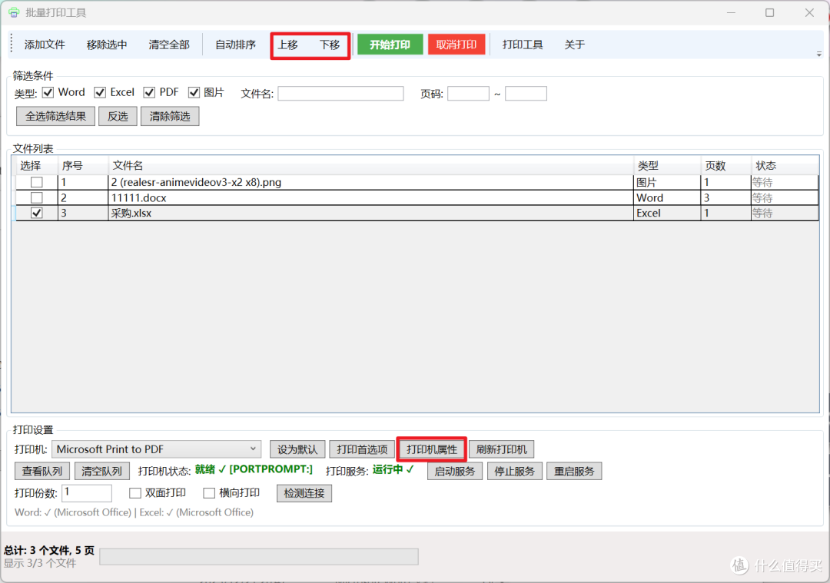Clear all files with 清空全部
This screenshot has height=583, width=830.
point(169,45)
